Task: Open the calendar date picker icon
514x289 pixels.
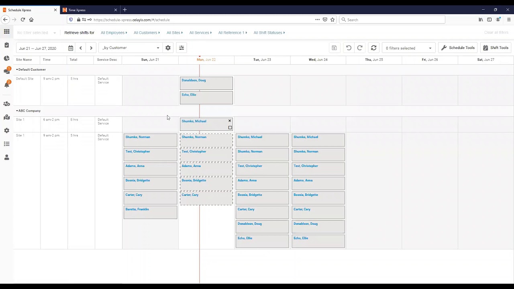Action: point(71,48)
